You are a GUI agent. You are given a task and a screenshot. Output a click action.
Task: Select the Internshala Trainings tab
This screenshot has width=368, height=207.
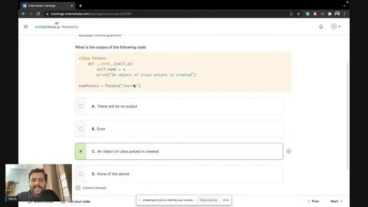48,6
